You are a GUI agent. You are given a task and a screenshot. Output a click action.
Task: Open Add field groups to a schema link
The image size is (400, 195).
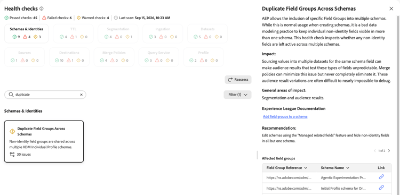point(285,116)
